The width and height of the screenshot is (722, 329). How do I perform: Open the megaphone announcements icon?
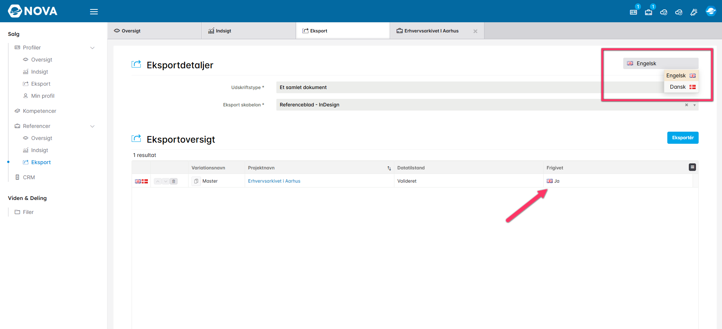click(x=694, y=12)
